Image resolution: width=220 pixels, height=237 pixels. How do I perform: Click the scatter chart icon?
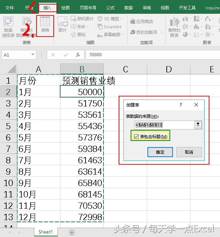pyautogui.click(x=197, y=34)
